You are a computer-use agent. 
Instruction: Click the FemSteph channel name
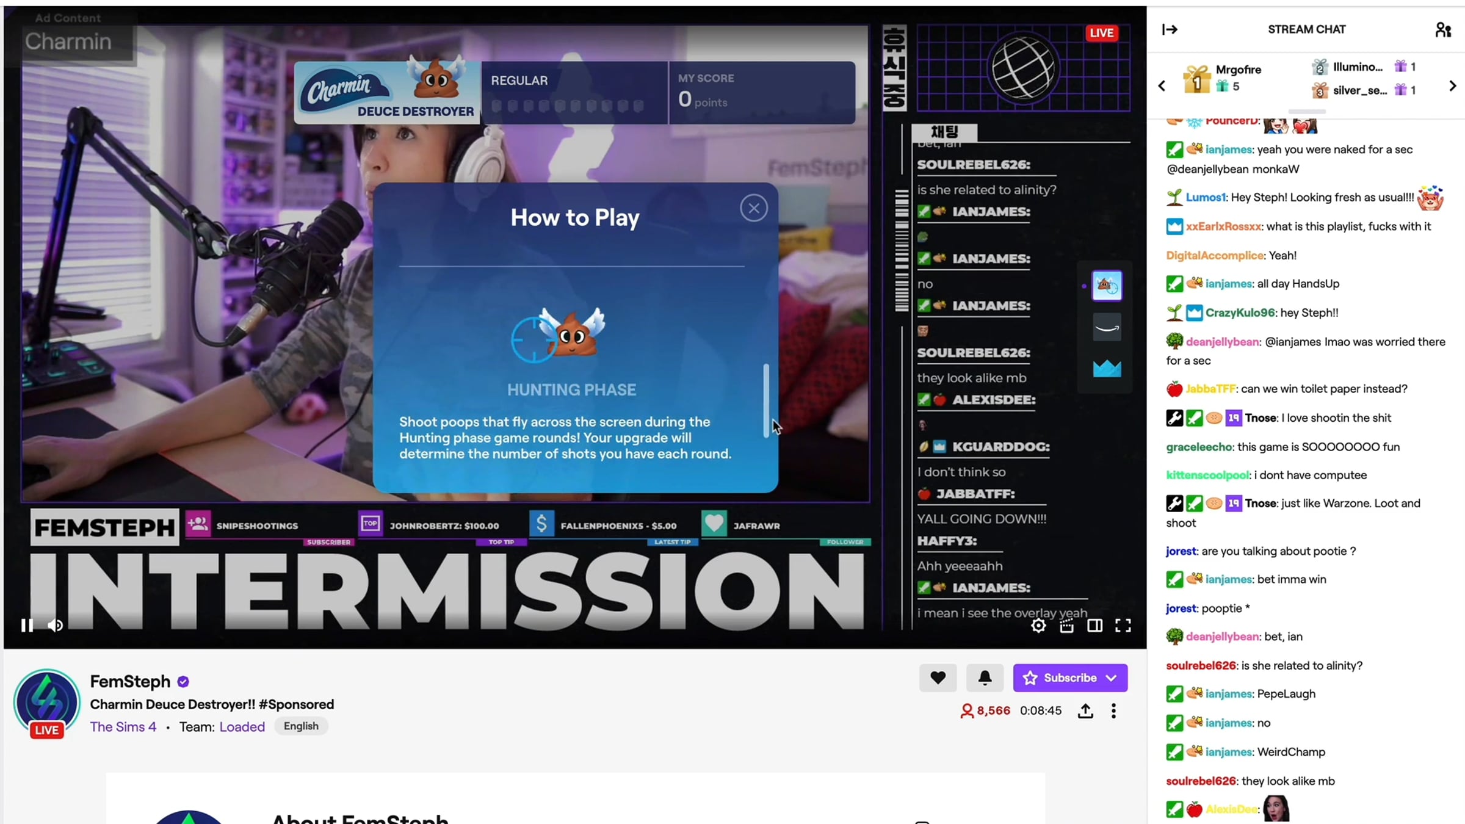point(130,681)
